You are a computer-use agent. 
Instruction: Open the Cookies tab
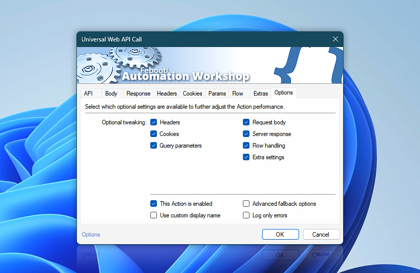point(192,94)
